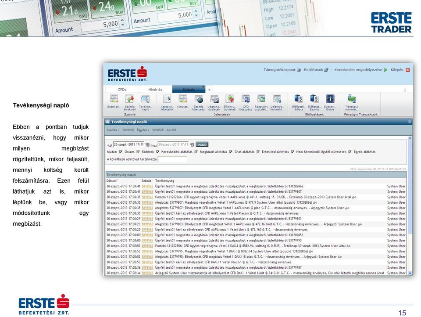Sort by the Dátum column header
The height and width of the screenshot is (317, 421).
[112, 181]
